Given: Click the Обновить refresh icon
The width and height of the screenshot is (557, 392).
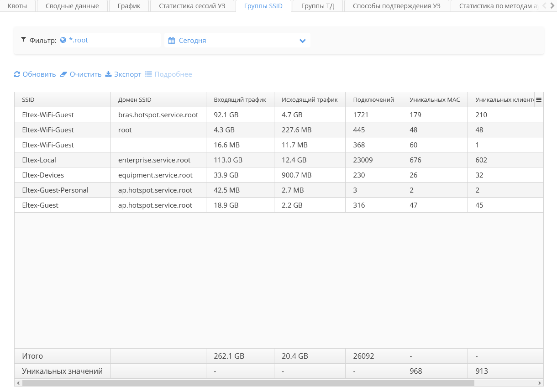Looking at the screenshot, I should click(x=17, y=74).
